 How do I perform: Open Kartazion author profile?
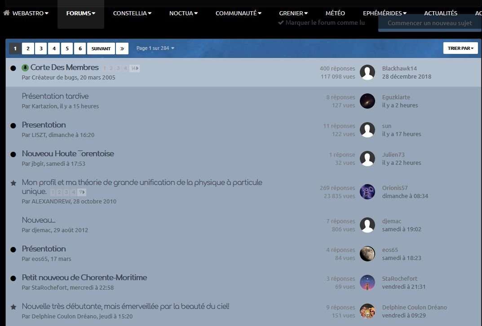click(44, 106)
